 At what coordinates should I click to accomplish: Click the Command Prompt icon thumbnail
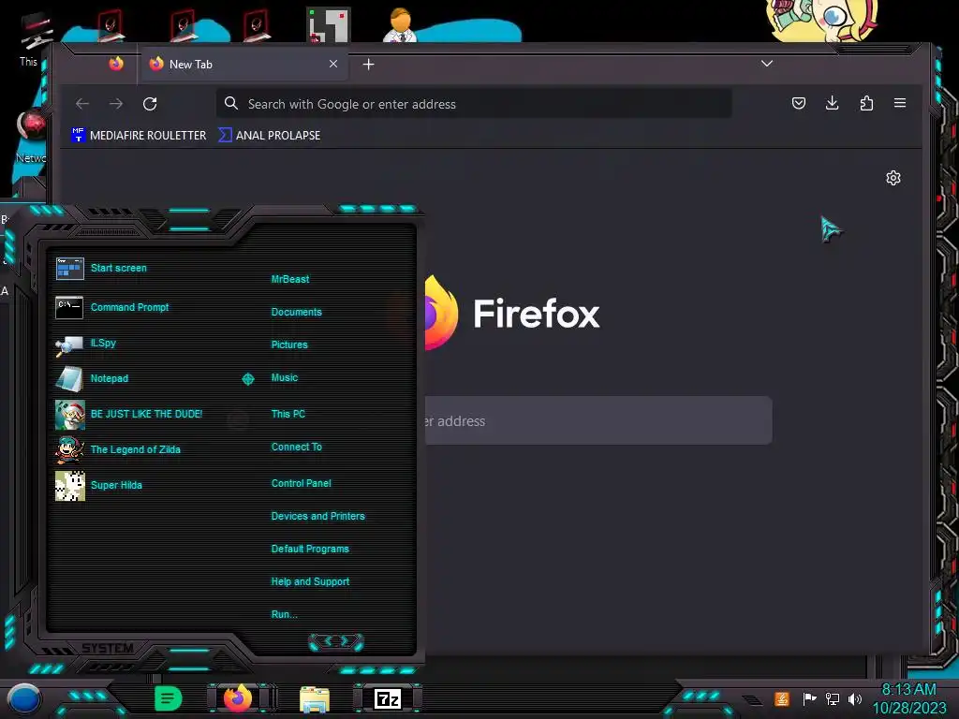pyautogui.click(x=69, y=307)
